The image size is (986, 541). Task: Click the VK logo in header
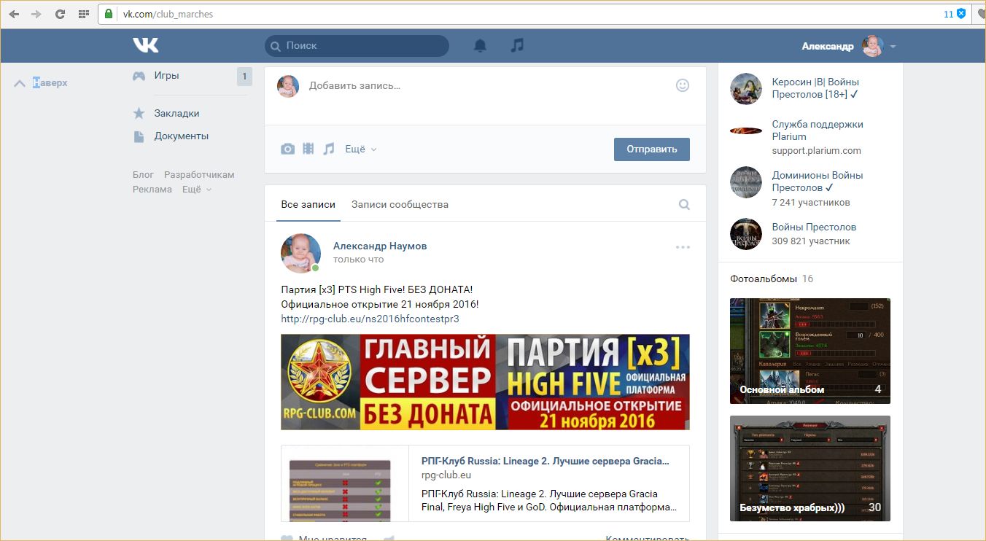(x=145, y=45)
